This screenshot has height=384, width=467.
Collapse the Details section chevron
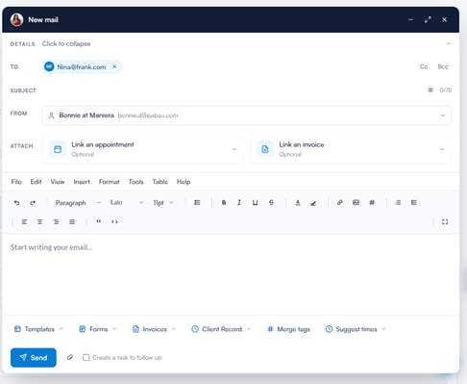coord(449,43)
